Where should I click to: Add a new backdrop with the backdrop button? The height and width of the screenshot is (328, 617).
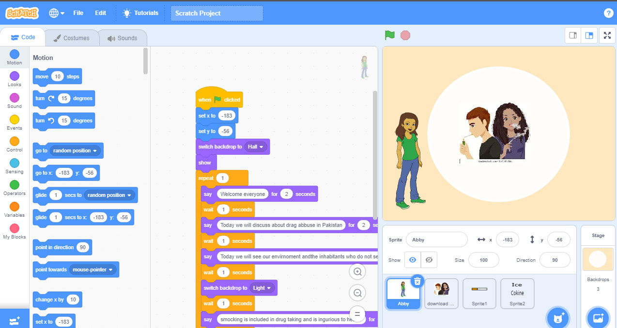(598, 317)
